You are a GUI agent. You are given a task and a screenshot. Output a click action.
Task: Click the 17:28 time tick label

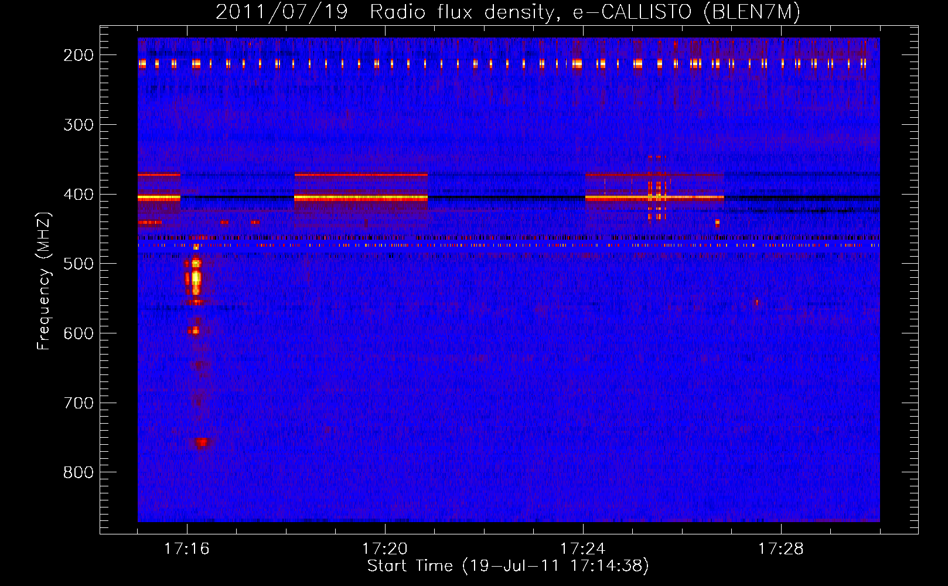tap(781, 549)
